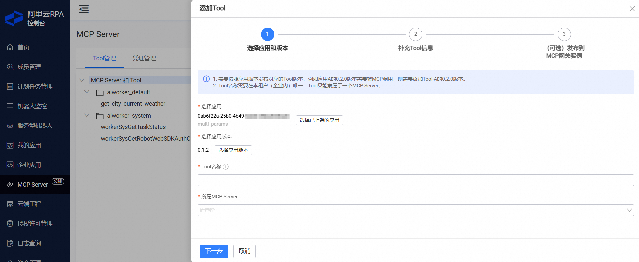The height and width of the screenshot is (262, 639).
Task: Select get_city_current_weather tool in tree
Action: (x=133, y=104)
